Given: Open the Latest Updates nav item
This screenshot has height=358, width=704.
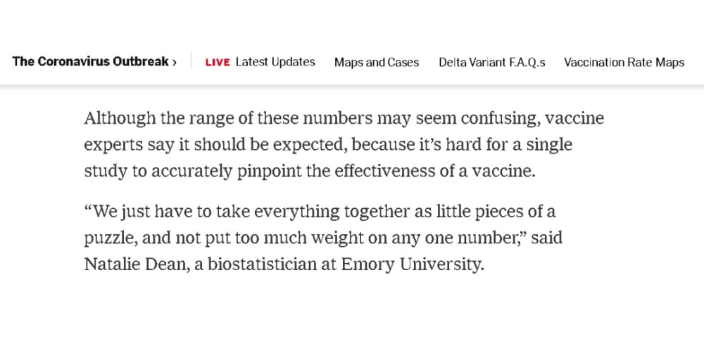Looking at the screenshot, I should [x=275, y=62].
